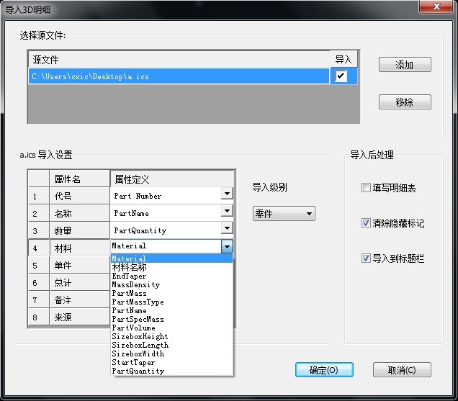This screenshot has width=458, height=401.
Task: Select the 材料 attribute cell
Action: pyautogui.click(x=79, y=248)
